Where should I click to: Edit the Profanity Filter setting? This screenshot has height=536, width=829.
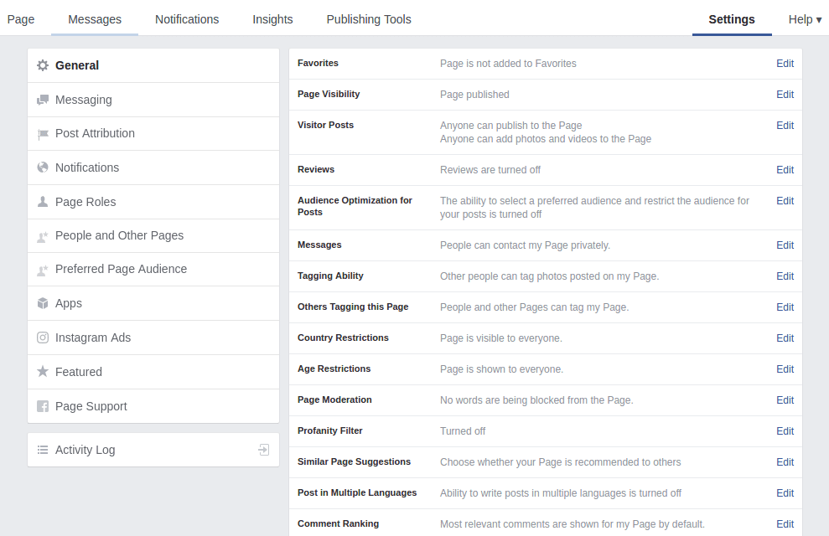pos(785,431)
